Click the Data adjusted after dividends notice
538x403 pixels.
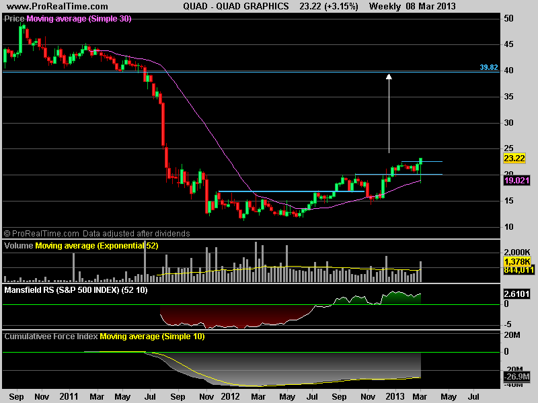[137, 234]
